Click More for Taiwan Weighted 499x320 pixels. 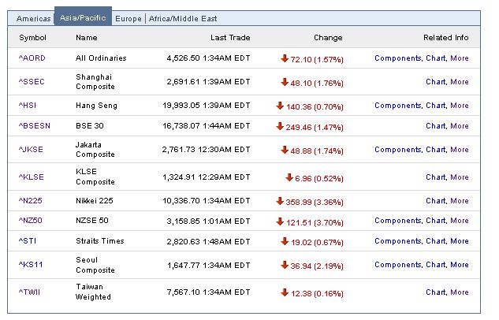pyautogui.click(x=460, y=292)
